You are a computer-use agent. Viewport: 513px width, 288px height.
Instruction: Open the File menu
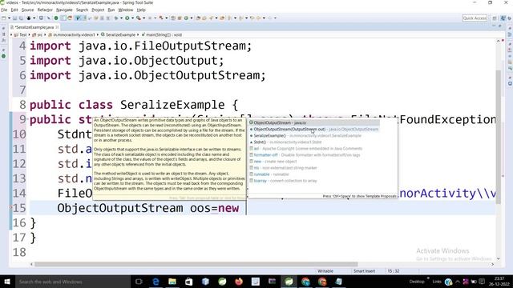pyautogui.click(x=4, y=10)
